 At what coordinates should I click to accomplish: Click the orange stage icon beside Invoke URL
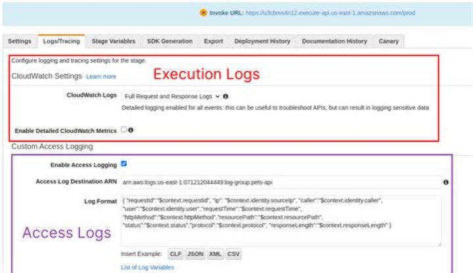click(202, 12)
